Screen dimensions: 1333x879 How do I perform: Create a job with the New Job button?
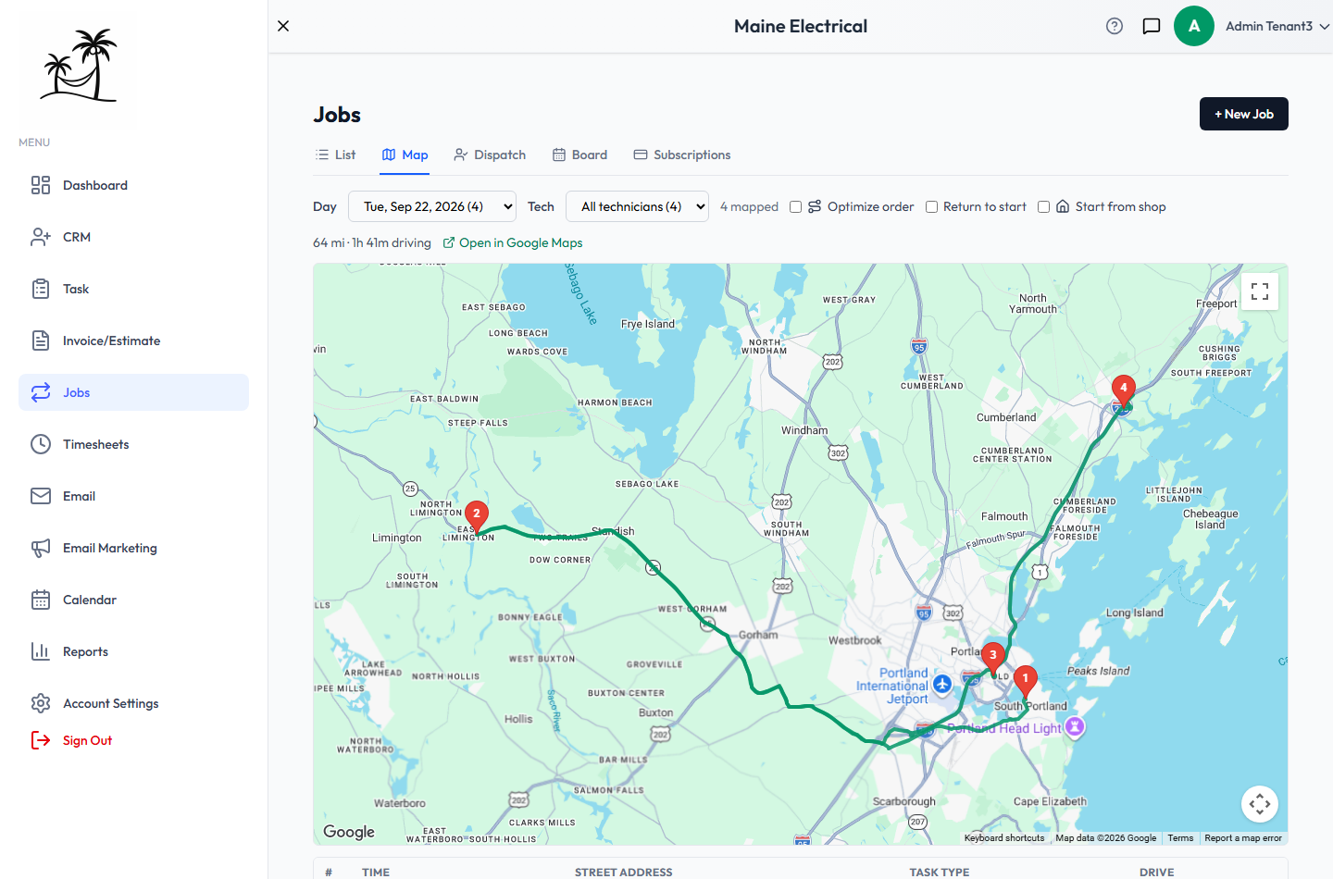pos(1244,114)
